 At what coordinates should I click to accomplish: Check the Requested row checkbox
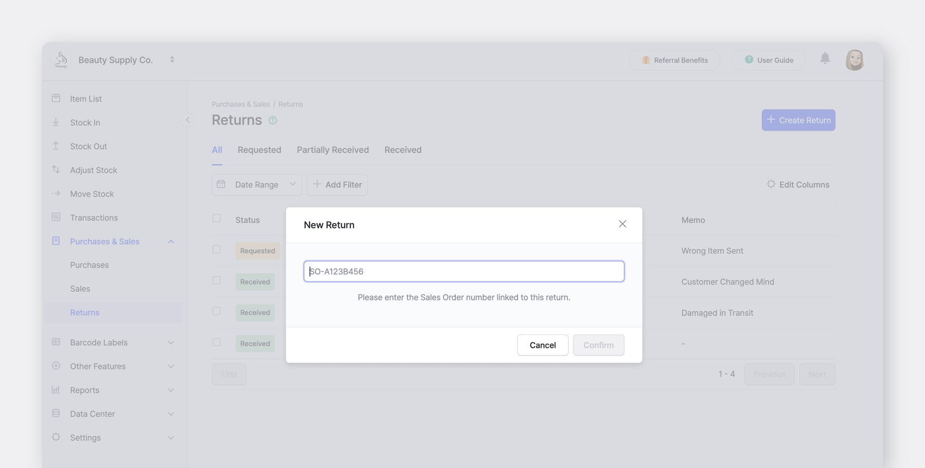click(216, 250)
